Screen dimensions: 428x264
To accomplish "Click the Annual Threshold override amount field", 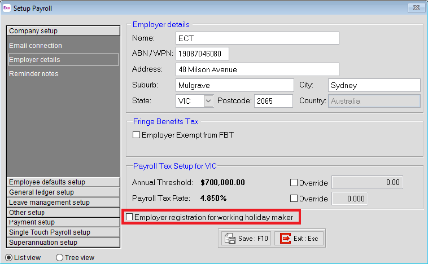I will pos(367,182).
